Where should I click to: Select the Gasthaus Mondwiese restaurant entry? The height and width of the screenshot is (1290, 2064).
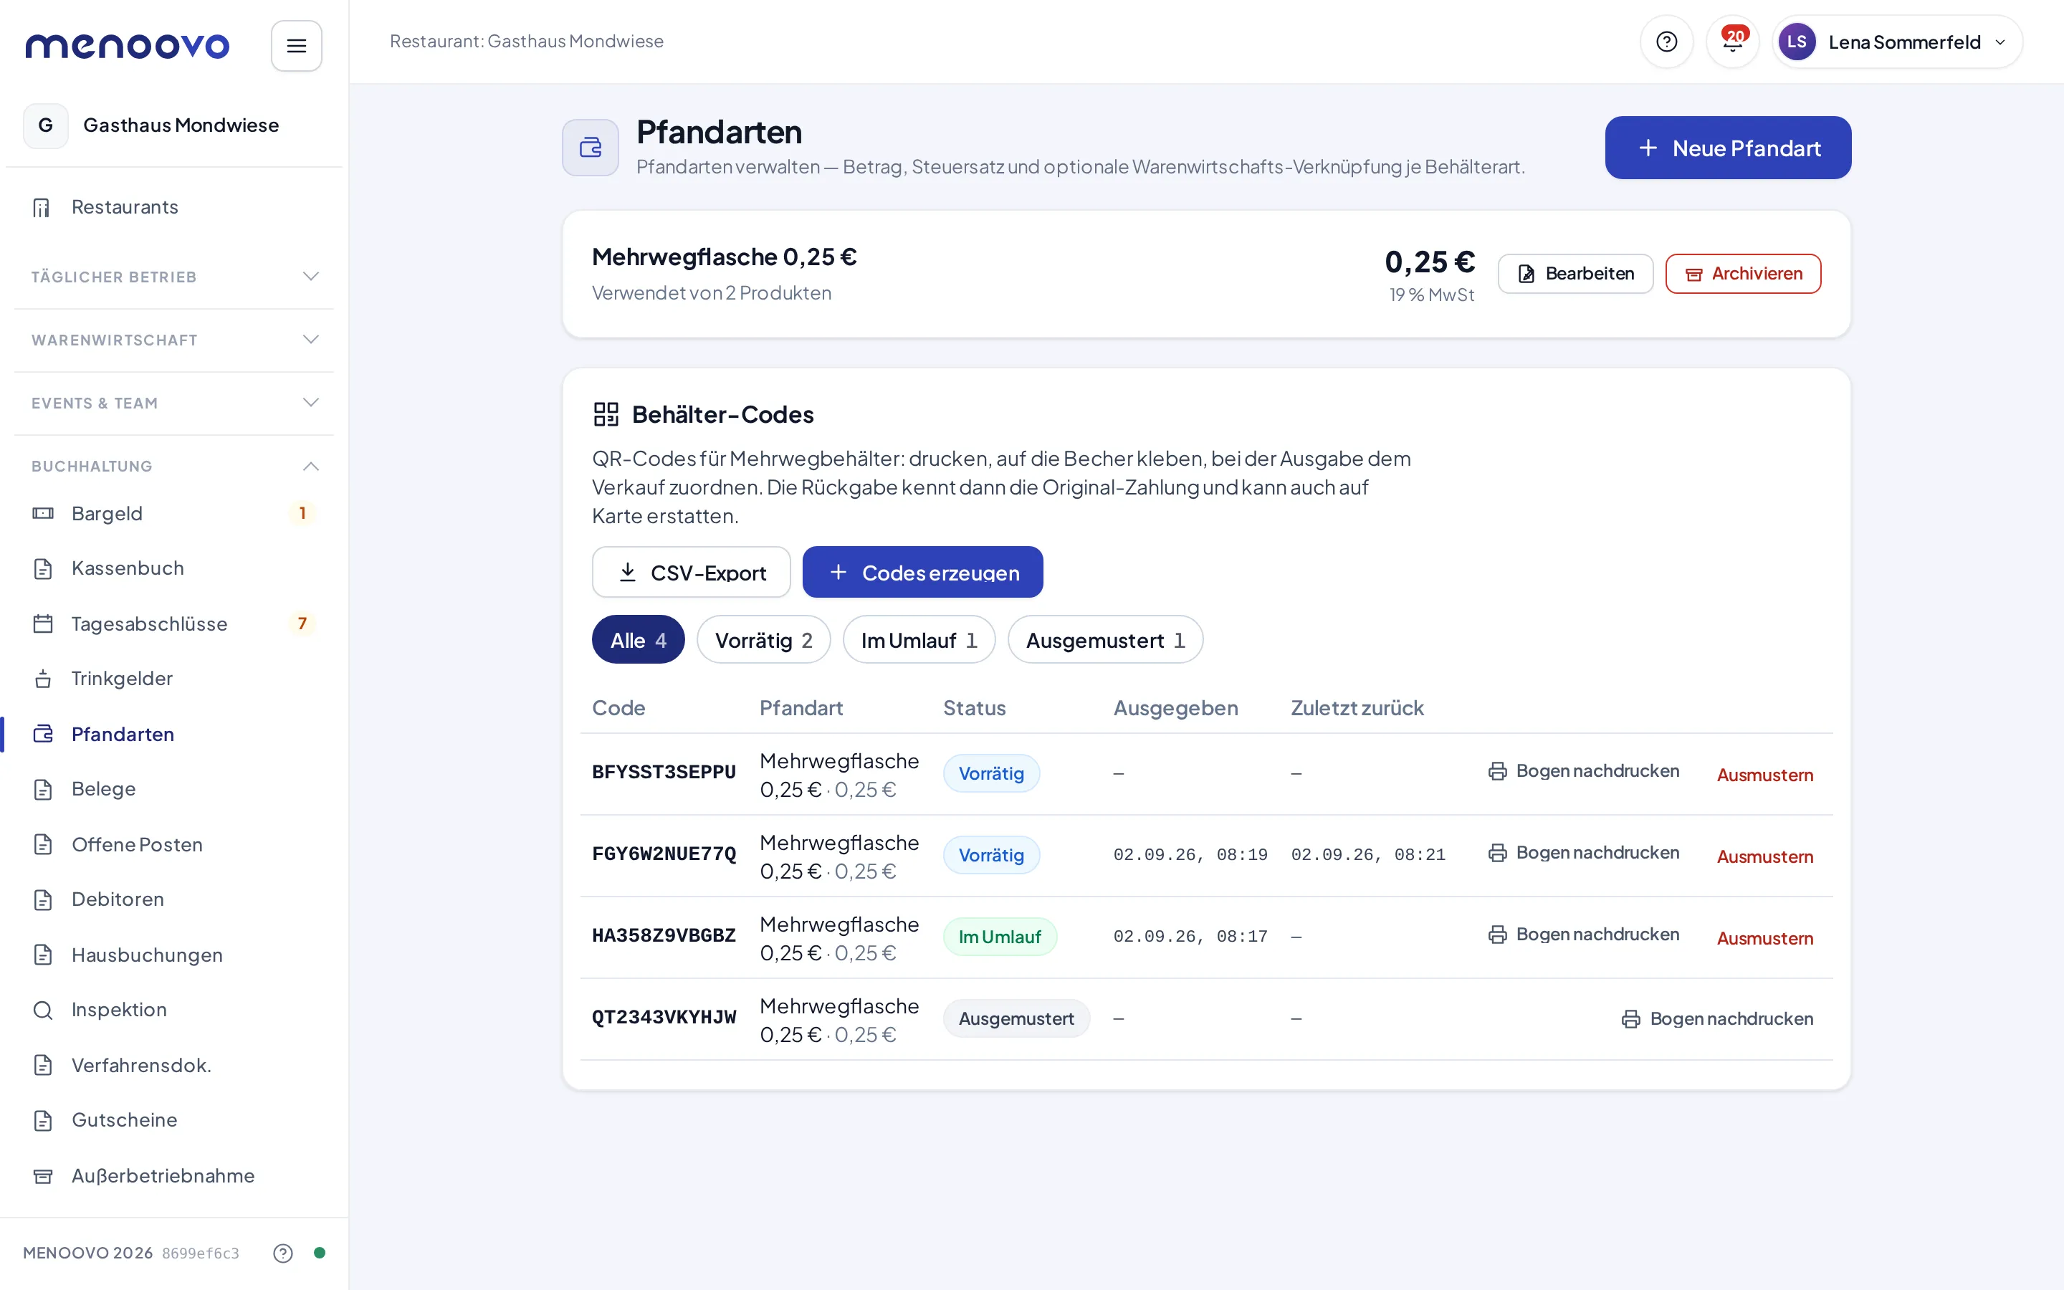point(174,125)
